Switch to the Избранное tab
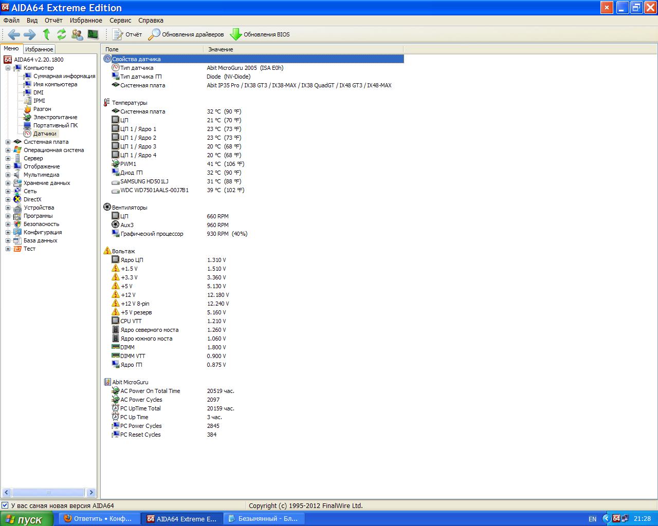The image size is (658, 526). (39, 49)
